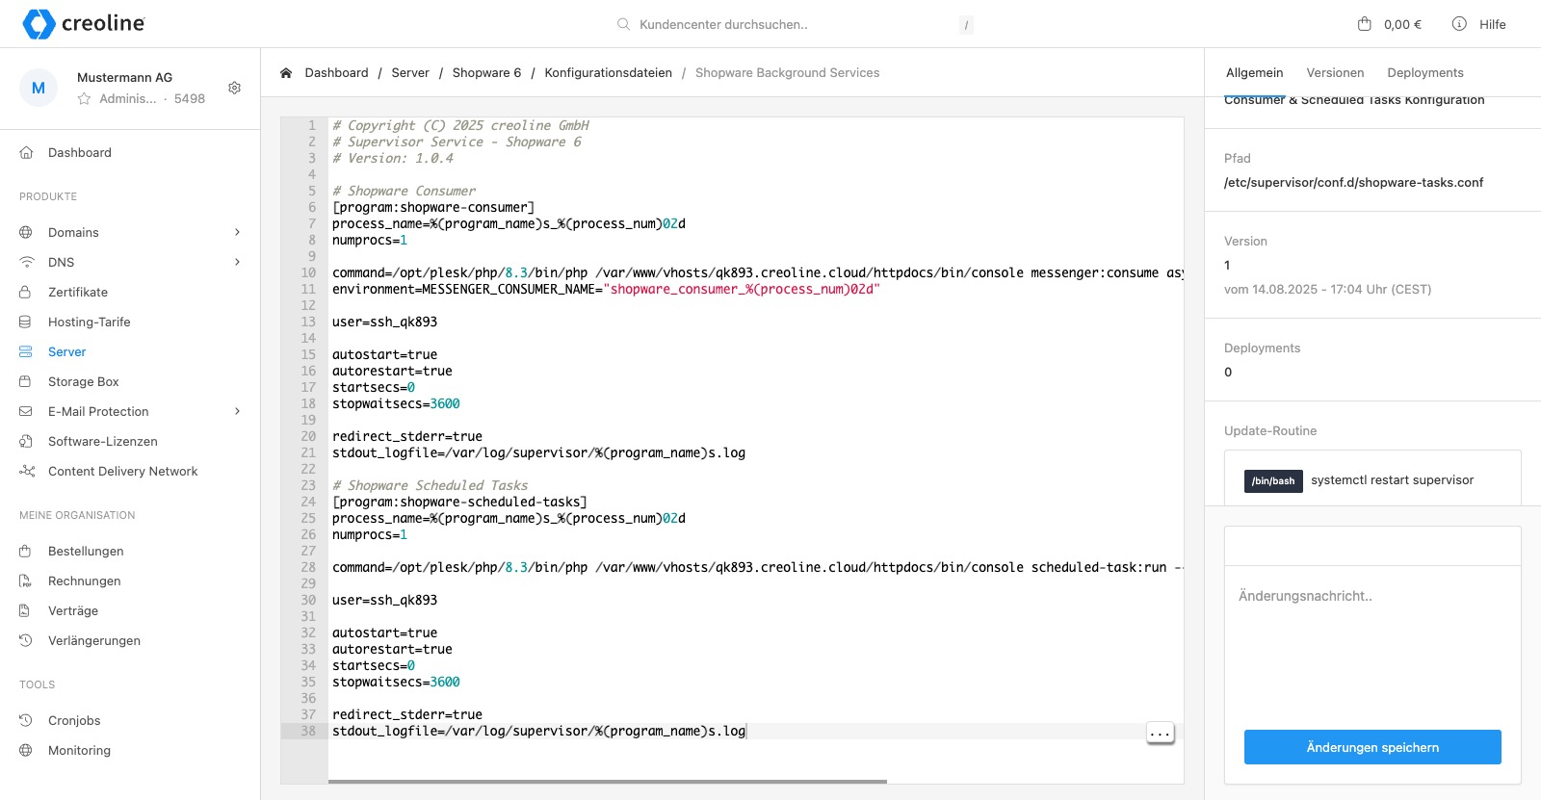Click the Dashboard home icon in sidebar

(x=26, y=152)
